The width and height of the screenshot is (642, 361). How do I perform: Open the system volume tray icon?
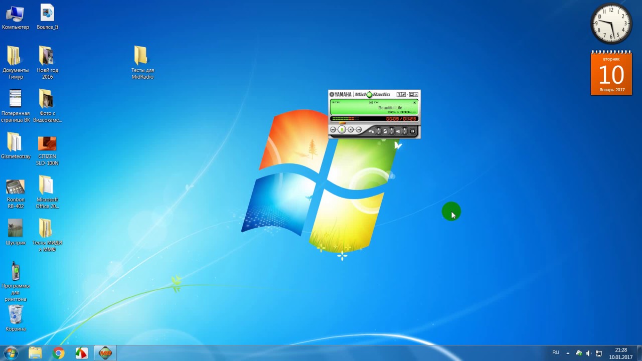[589, 353]
